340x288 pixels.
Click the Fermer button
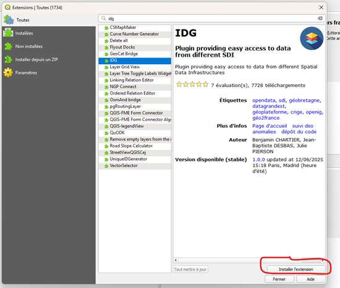pyautogui.click(x=279, y=279)
